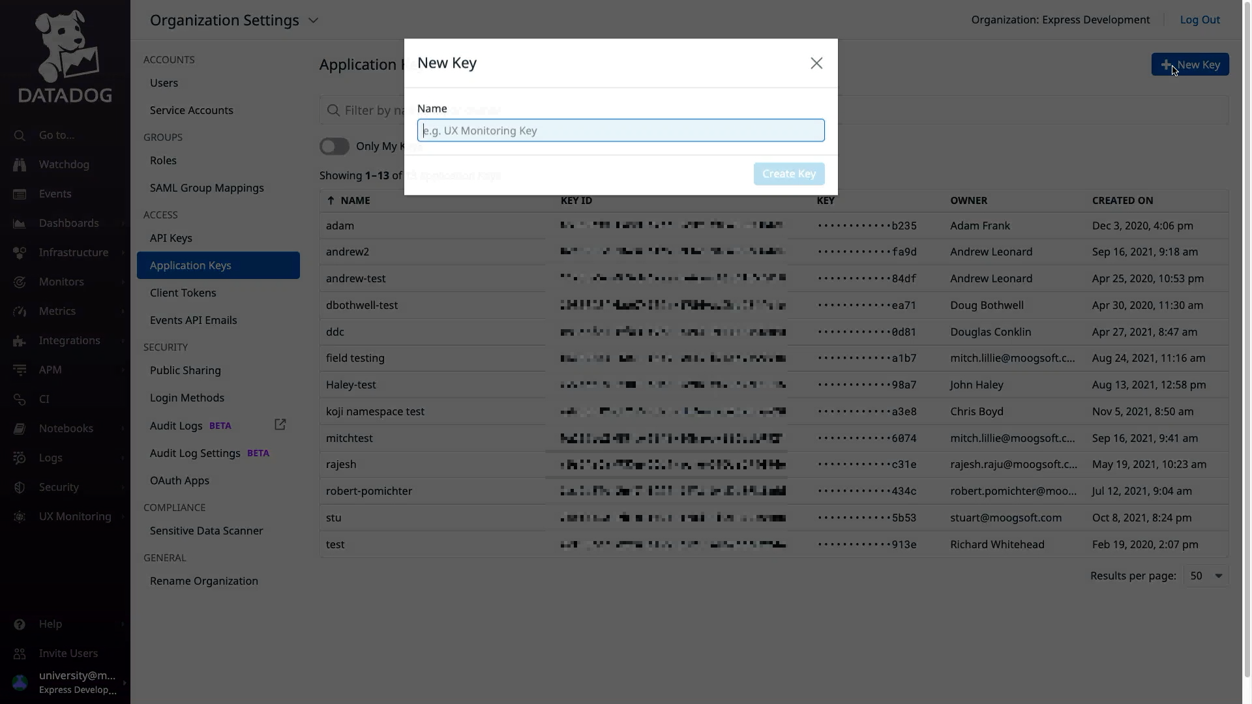The image size is (1252, 704).
Task: Click the Dashboards chart icon
Action: pos(20,224)
